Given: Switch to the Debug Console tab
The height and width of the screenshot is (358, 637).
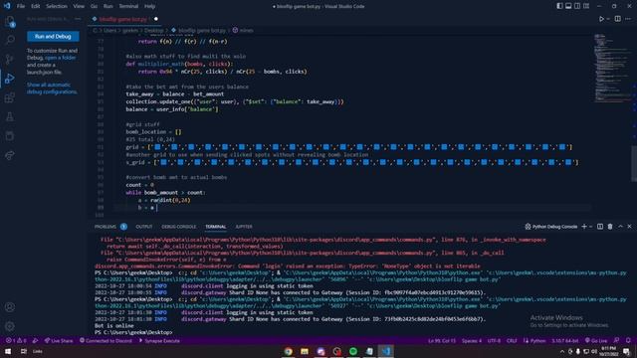Looking at the screenshot, I should (179, 227).
